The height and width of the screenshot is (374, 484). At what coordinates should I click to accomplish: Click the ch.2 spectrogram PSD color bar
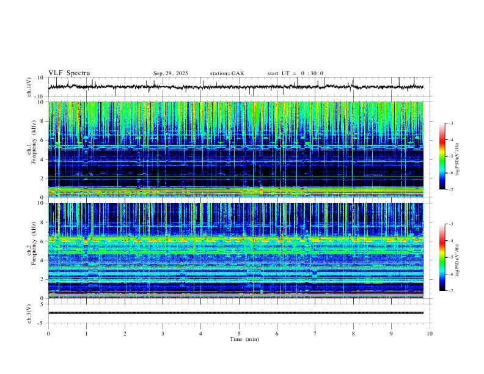[442, 257]
